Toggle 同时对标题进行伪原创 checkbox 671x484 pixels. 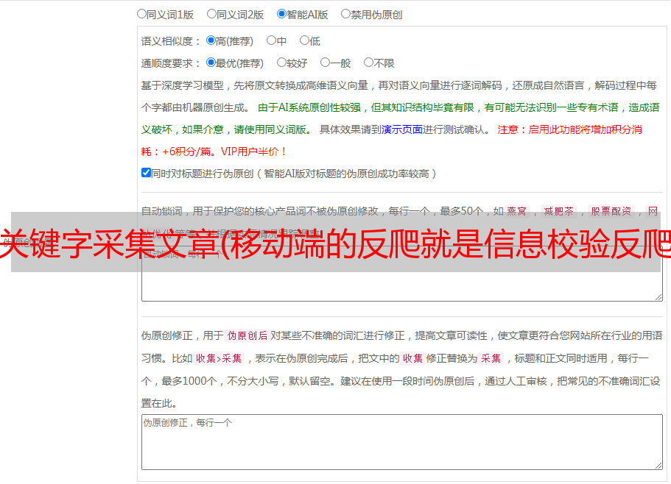[146, 173]
